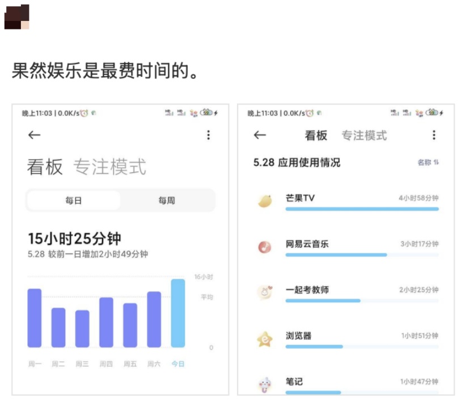Click the 浏览器 star icon

coord(265,339)
